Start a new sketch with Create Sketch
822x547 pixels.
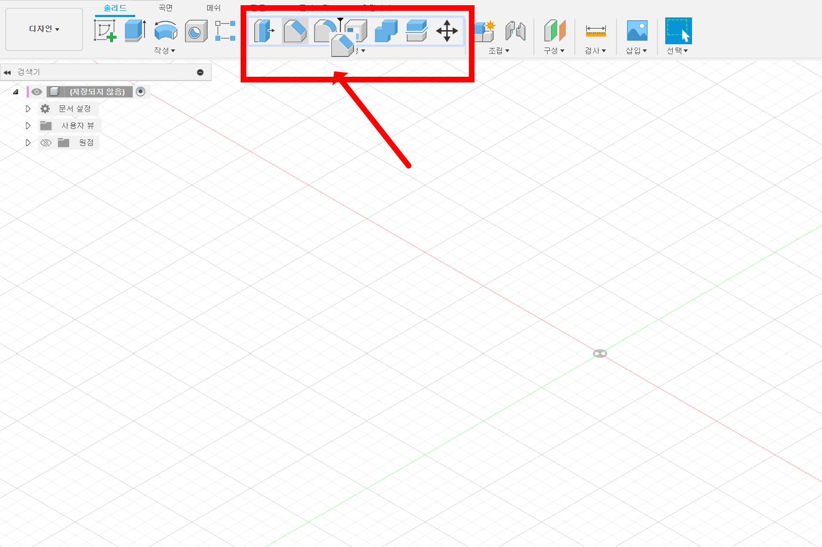coord(105,31)
